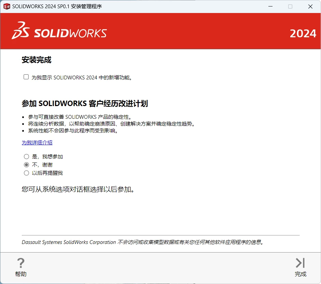Click the '为我显示 SOLIDWORKS 2024 中的新增功能' label text
The image size is (321, 284).
tap(82, 78)
